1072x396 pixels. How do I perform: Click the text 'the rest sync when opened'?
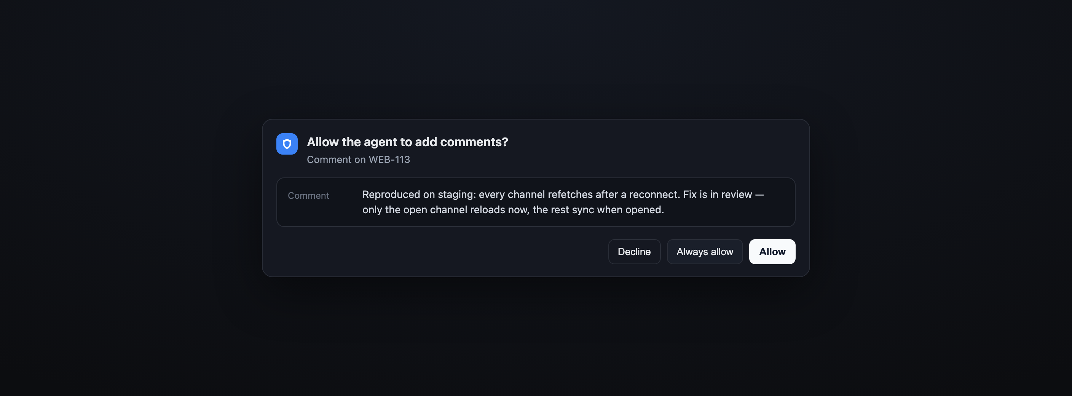(x=598, y=209)
